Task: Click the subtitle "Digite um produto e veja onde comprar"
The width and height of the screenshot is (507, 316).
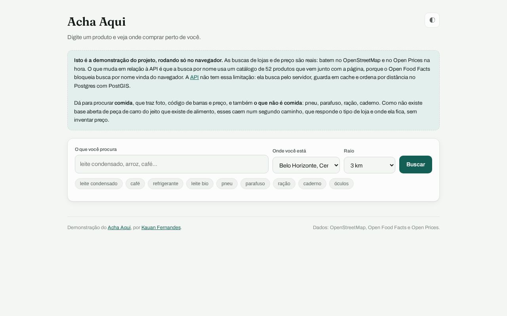Action: (x=134, y=37)
